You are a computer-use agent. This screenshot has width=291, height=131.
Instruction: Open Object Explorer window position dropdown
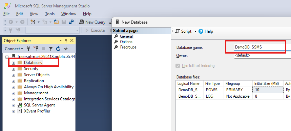coord(61,41)
